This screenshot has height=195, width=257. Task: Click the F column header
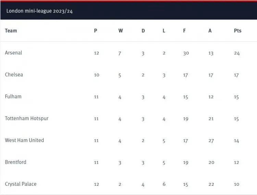tap(184, 31)
